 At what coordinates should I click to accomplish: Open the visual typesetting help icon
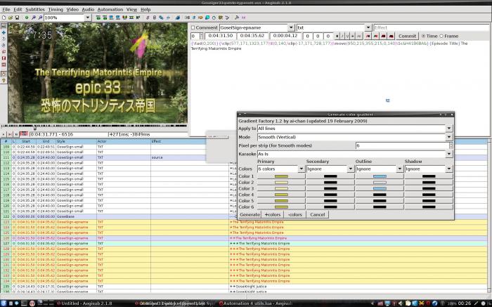click(x=4, y=81)
